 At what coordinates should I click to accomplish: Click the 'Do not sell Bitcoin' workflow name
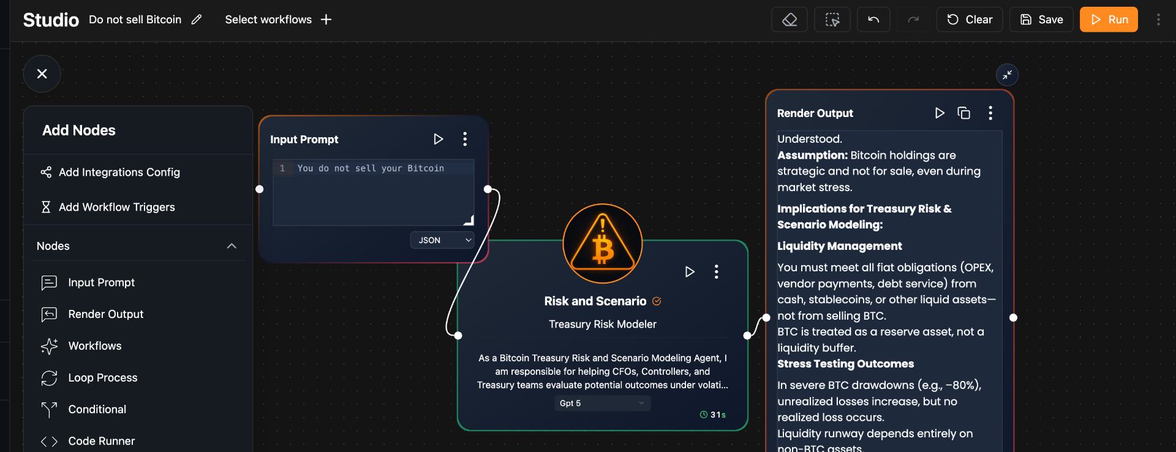(135, 20)
